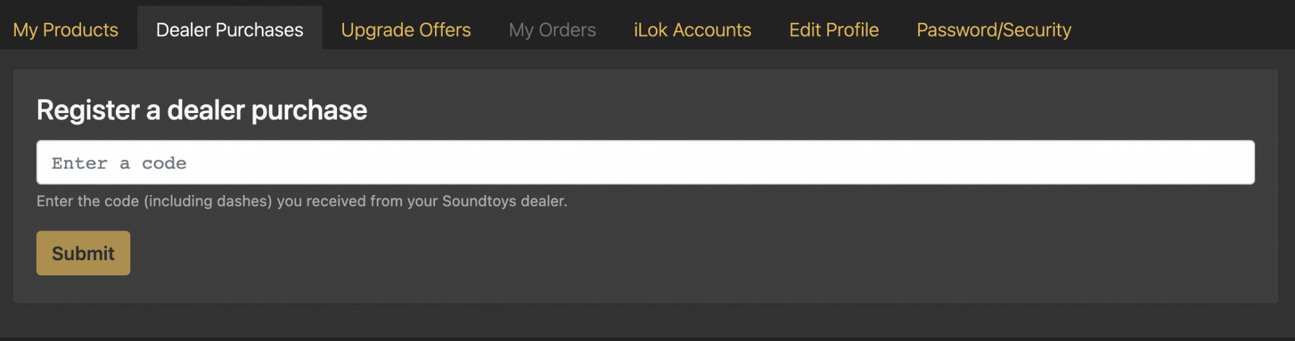The height and width of the screenshot is (341, 1295).
Task: Stay on the dealer purchase registration tab
Action: point(230,30)
